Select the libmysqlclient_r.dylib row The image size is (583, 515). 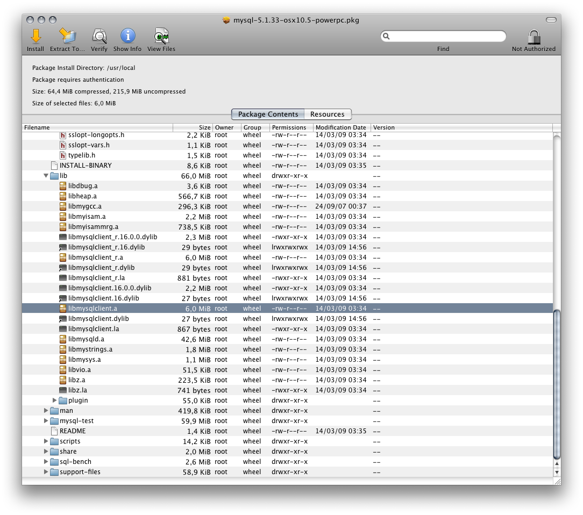(x=287, y=268)
